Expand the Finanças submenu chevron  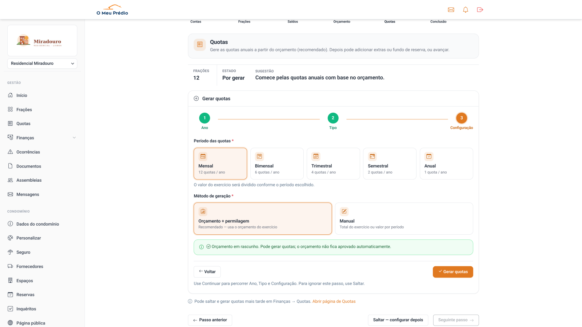coord(74,138)
